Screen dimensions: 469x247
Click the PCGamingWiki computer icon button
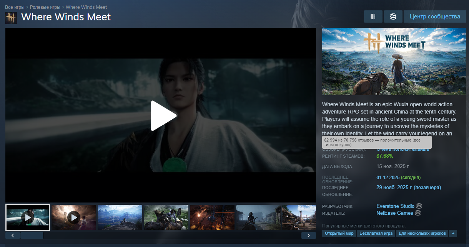click(x=373, y=16)
